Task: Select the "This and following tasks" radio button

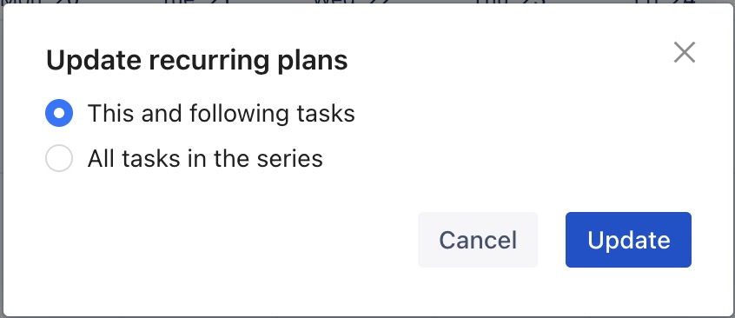Action: coord(59,113)
